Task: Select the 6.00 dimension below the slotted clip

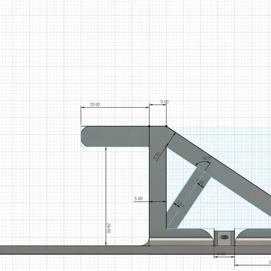Action: (x=222, y=253)
